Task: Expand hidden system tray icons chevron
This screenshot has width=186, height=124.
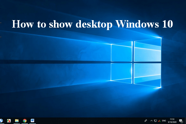Action: (x=152, y=121)
